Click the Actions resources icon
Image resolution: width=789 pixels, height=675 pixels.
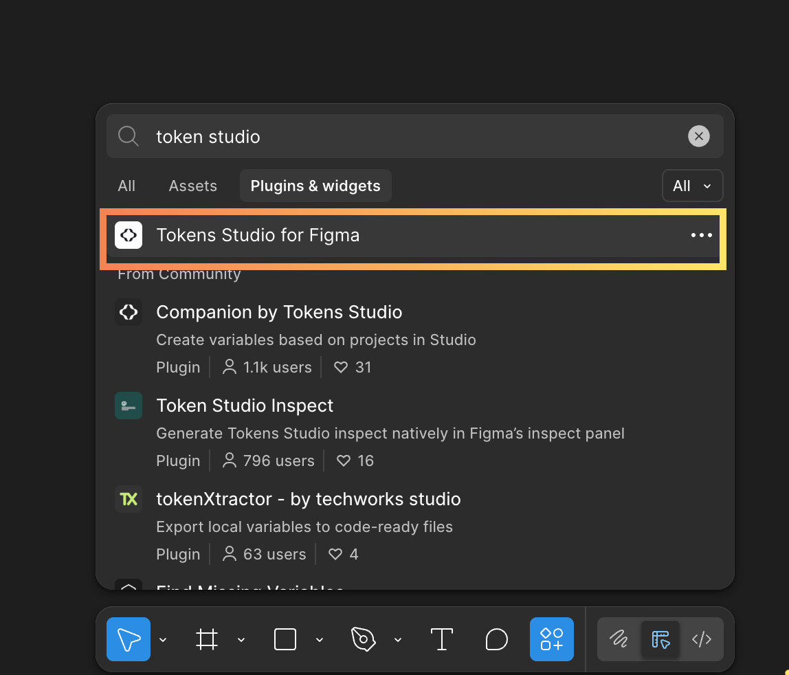[x=551, y=639]
